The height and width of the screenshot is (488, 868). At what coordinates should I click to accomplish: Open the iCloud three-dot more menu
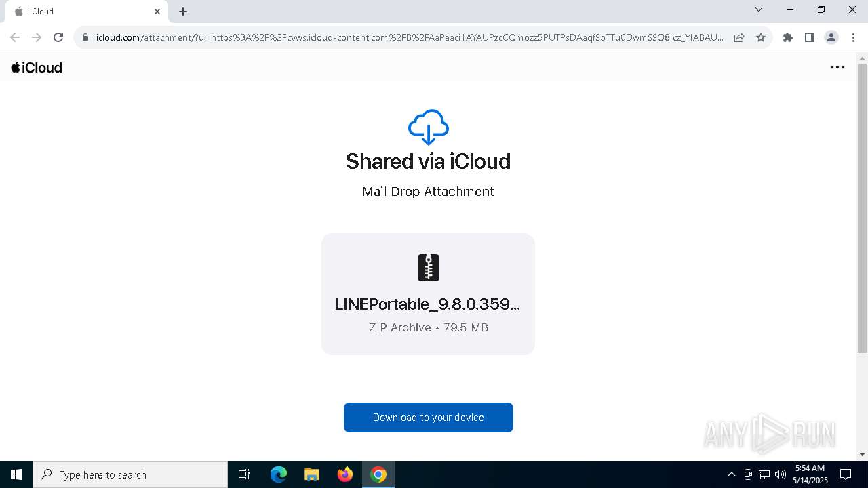[x=837, y=67]
